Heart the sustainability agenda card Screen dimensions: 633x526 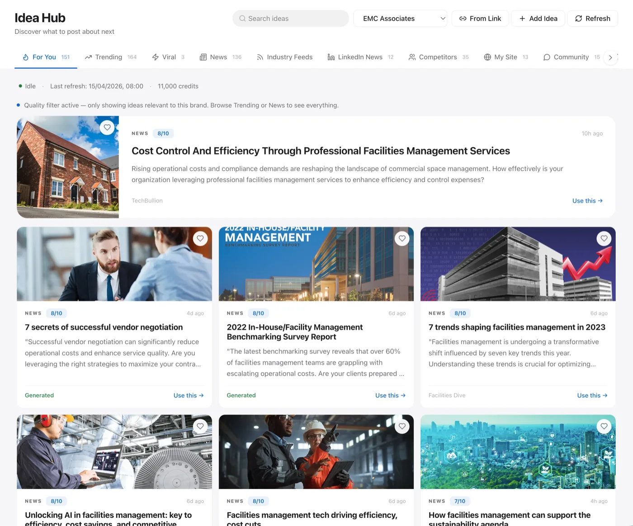(604, 426)
